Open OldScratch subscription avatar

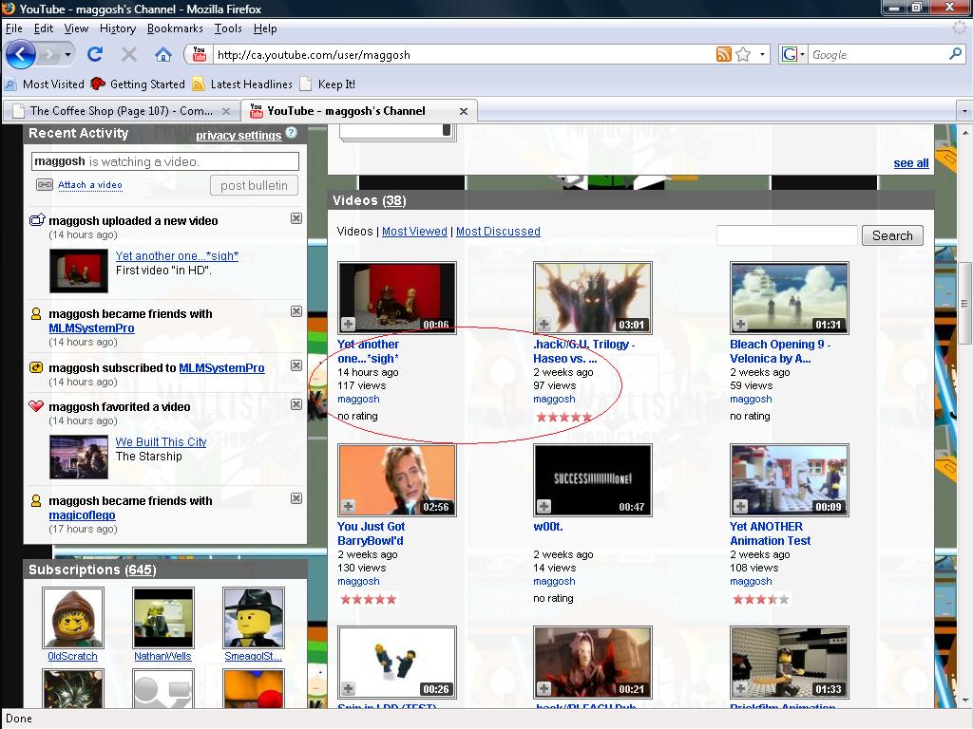click(73, 617)
